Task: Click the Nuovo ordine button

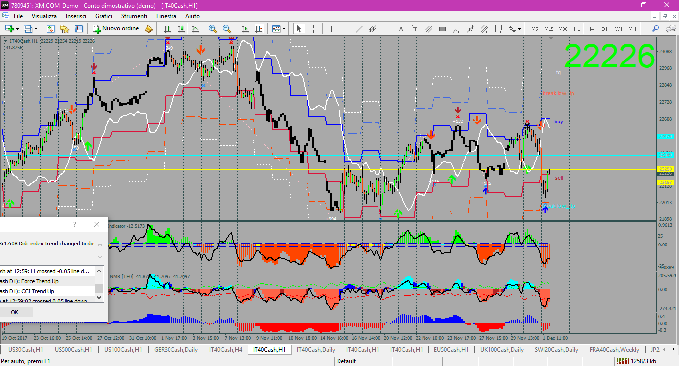Action: coord(116,29)
